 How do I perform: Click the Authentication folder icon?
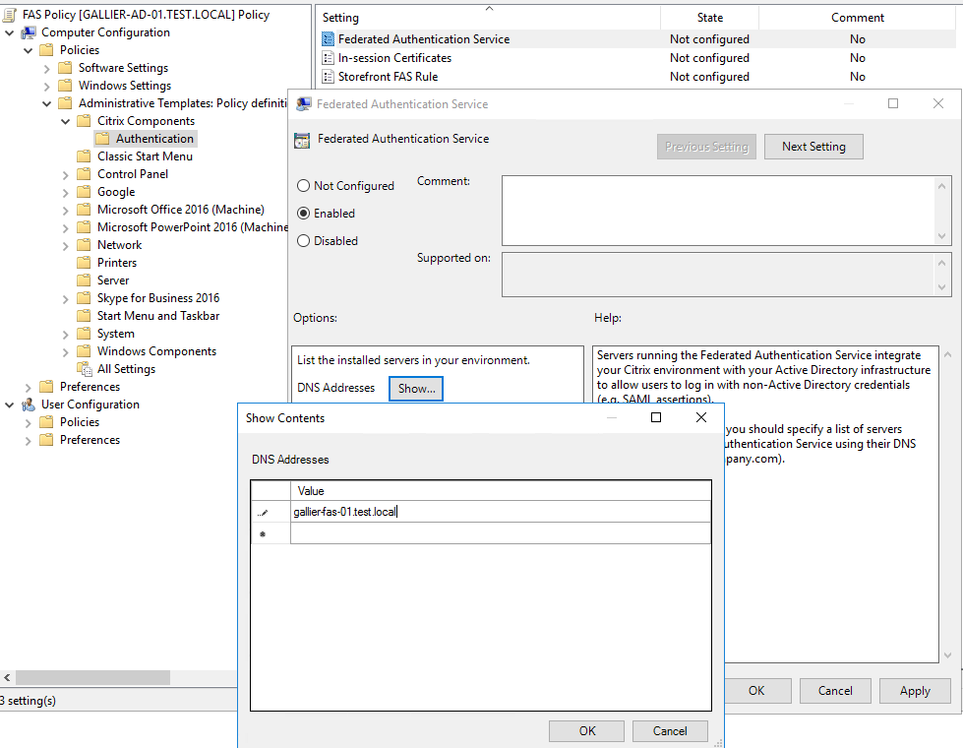(102, 139)
